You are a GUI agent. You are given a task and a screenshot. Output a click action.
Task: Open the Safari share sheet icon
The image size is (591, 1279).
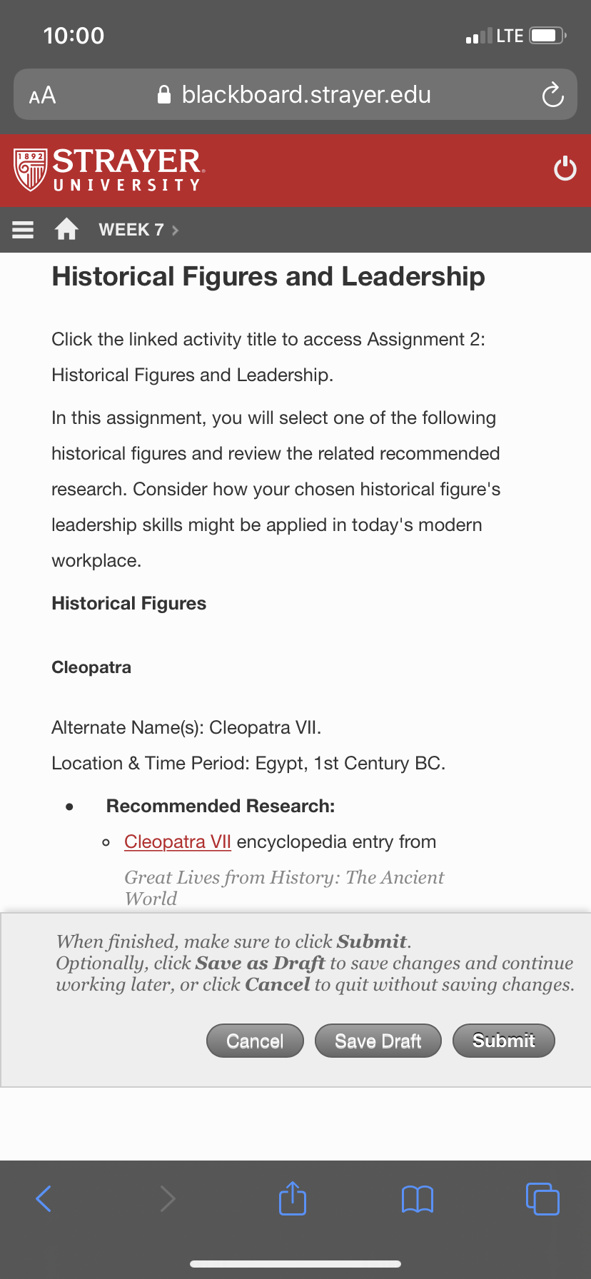293,1198
